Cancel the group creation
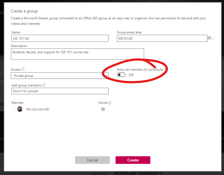Screen dimensions: 224x175 [92, 160]
